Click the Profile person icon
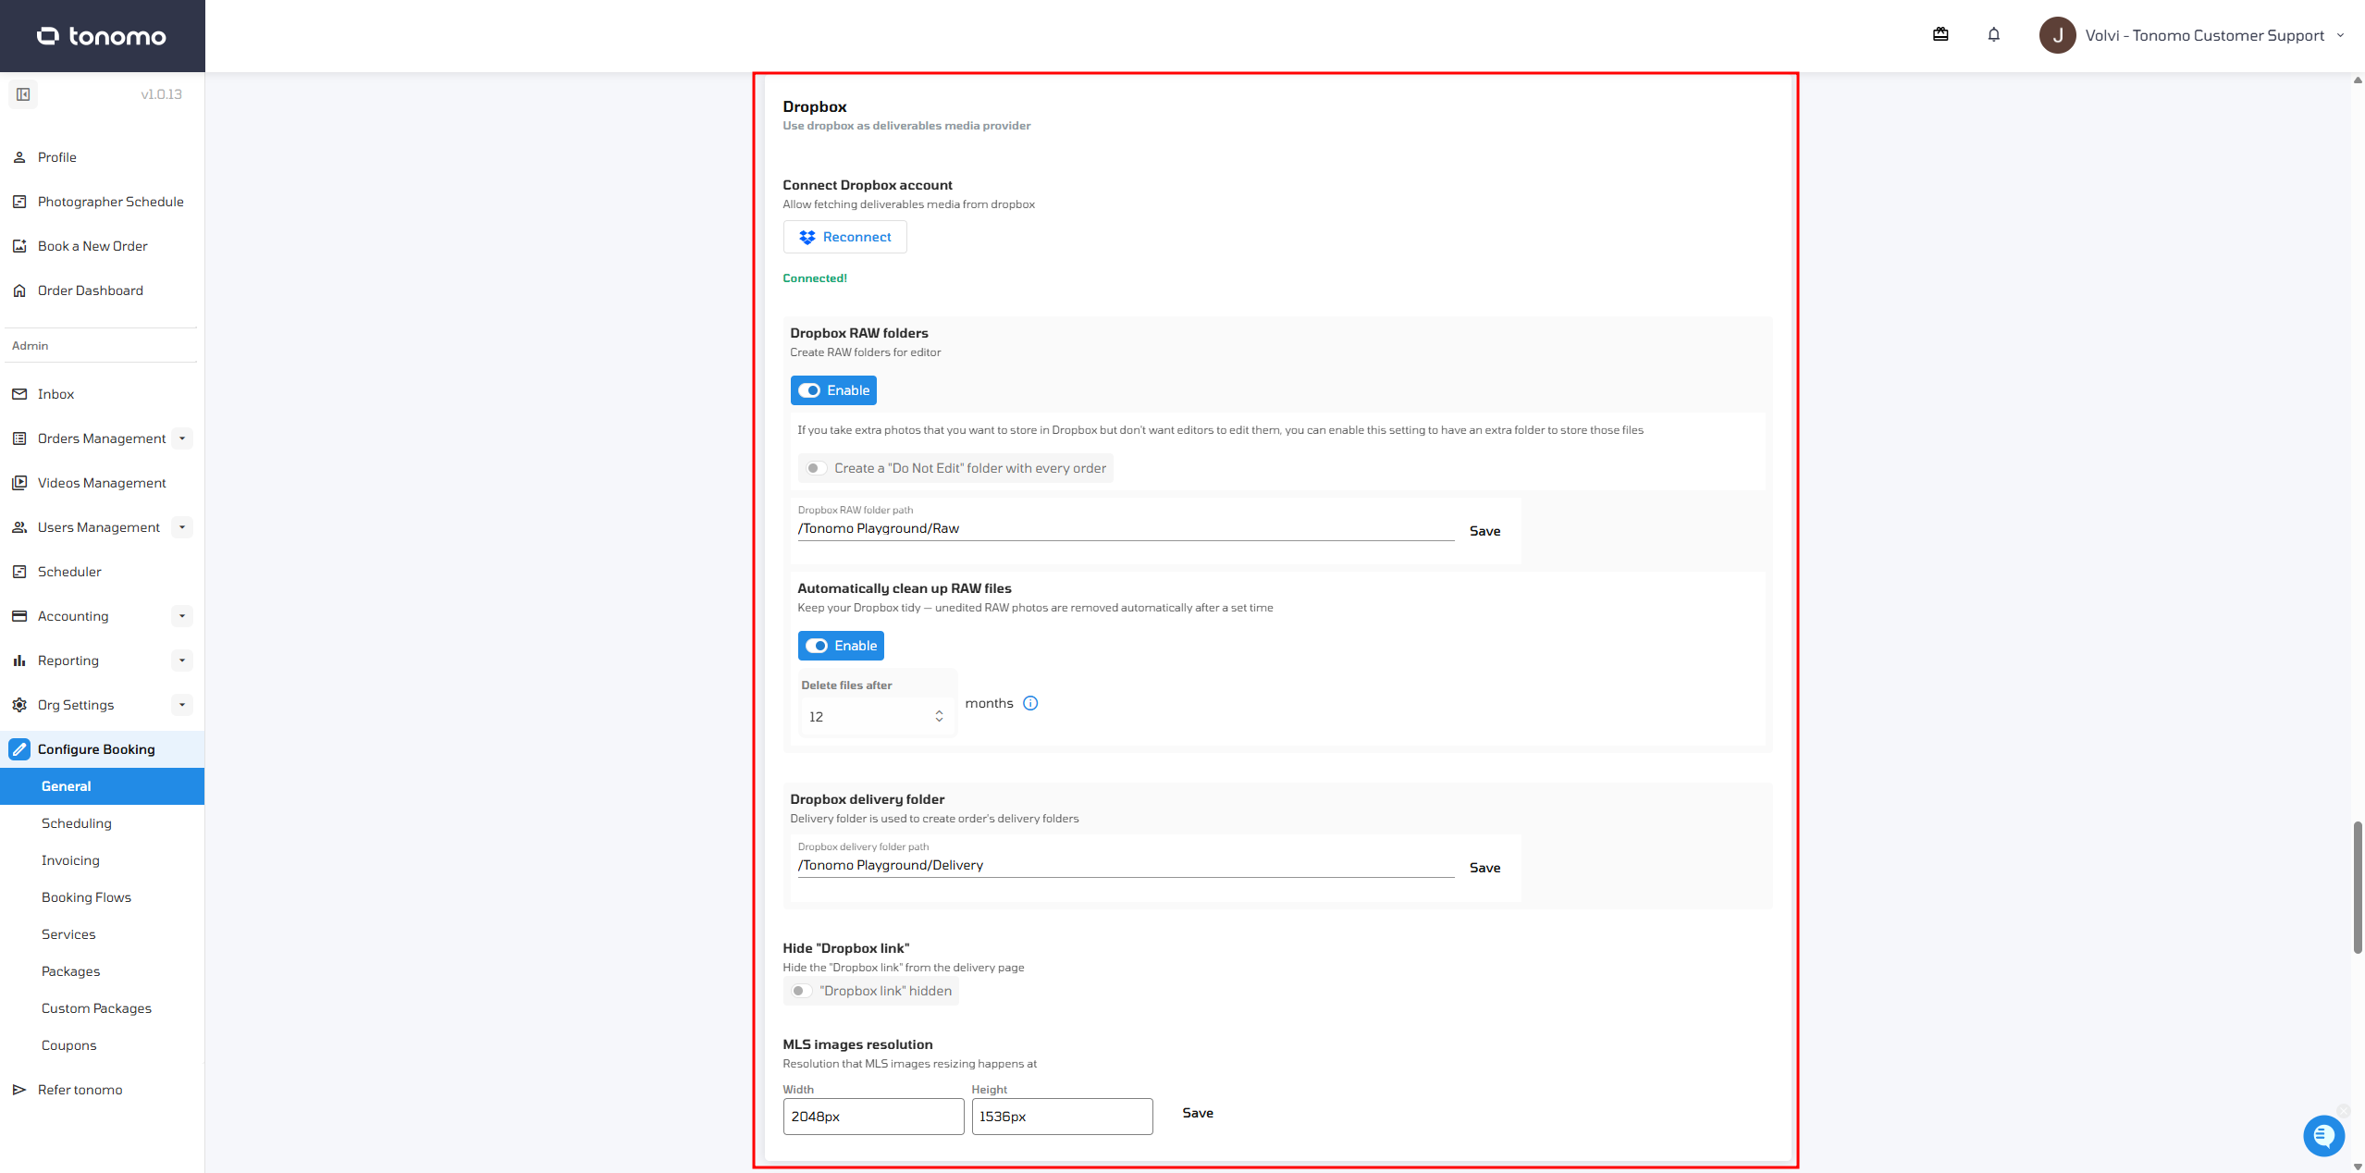The width and height of the screenshot is (2365, 1173). point(19,157)
